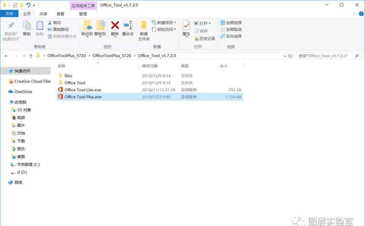The height and width of the screenshot is (226, 365).
Task: Click the blue Help question mark icon
Action: 361,14
